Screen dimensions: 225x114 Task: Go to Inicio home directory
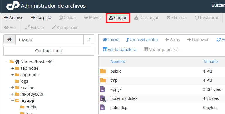click(110, 40)
